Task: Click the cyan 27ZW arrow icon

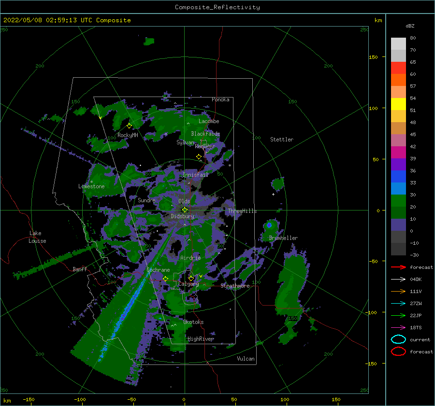Action: pos(398,304)
